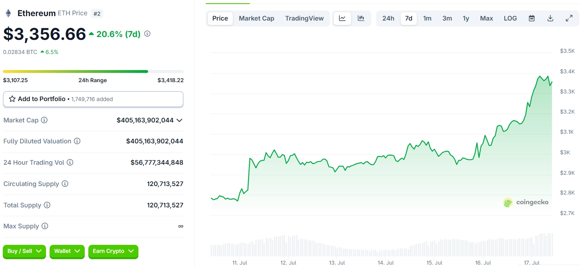This screenshot has height=267, width=581.
Task: Switch to line chart view icon
Action: [342, 18]
